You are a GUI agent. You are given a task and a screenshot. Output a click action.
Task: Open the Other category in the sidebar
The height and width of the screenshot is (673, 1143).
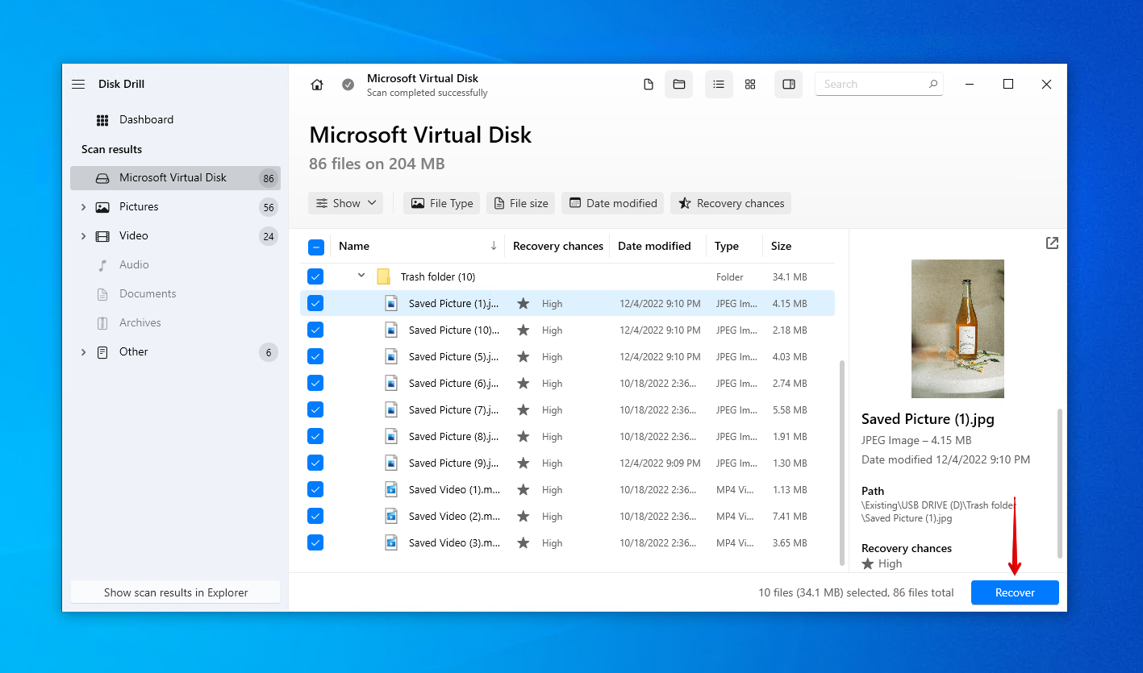coord(134,351)
